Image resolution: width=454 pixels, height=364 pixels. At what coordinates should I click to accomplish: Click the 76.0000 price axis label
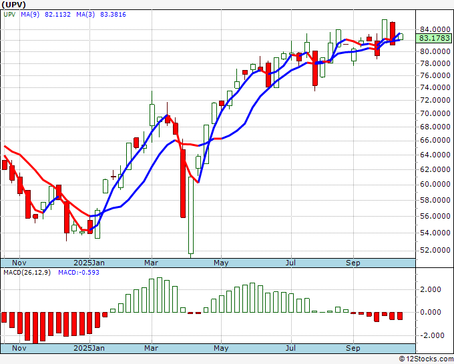click(435, 75)
